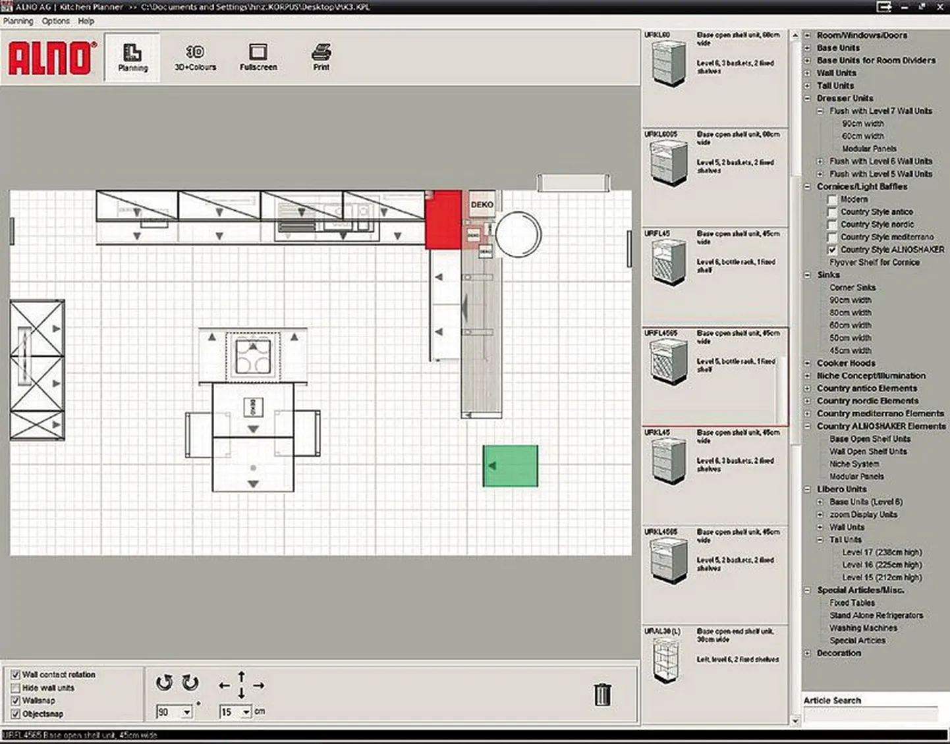Move object up with arrow
Image resolution: width=950 pixels, height=744 pixels.
[242, 676]
